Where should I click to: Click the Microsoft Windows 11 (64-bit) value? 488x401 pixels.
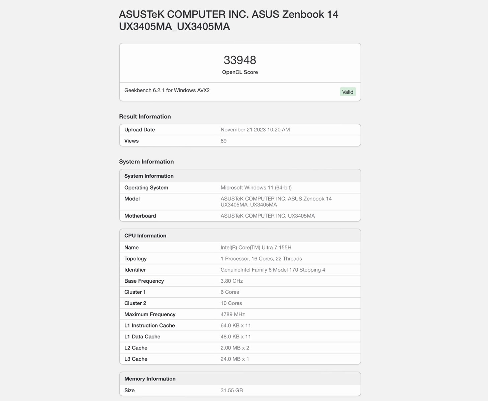coord(256,188)
